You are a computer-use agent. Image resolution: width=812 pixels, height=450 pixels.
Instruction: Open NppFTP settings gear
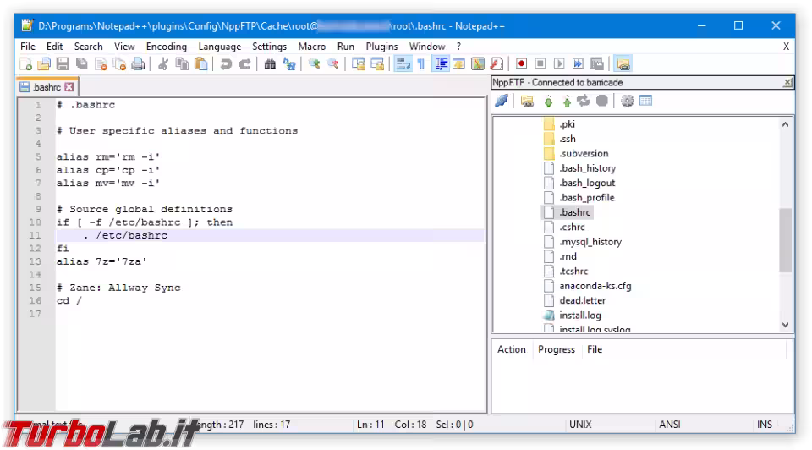click(x=627, y=101)
